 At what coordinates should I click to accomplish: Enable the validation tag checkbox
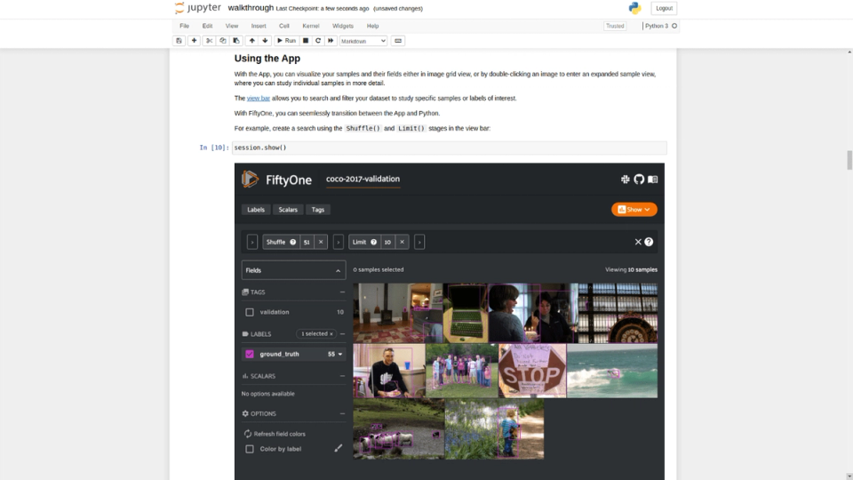tap(250, 312)
